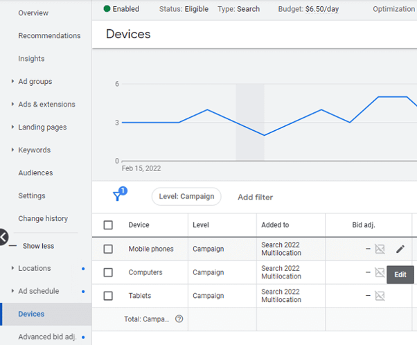Click the bid adjustment icon in Tablets row

(380, 296)
